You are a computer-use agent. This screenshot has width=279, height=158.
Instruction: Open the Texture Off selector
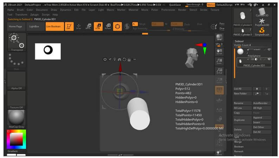[x=17, y=100]
